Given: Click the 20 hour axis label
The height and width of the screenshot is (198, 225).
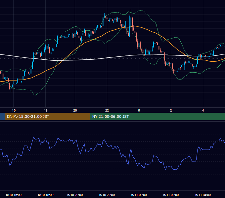Looking at the screenshot, I should (x=75, y=111).
